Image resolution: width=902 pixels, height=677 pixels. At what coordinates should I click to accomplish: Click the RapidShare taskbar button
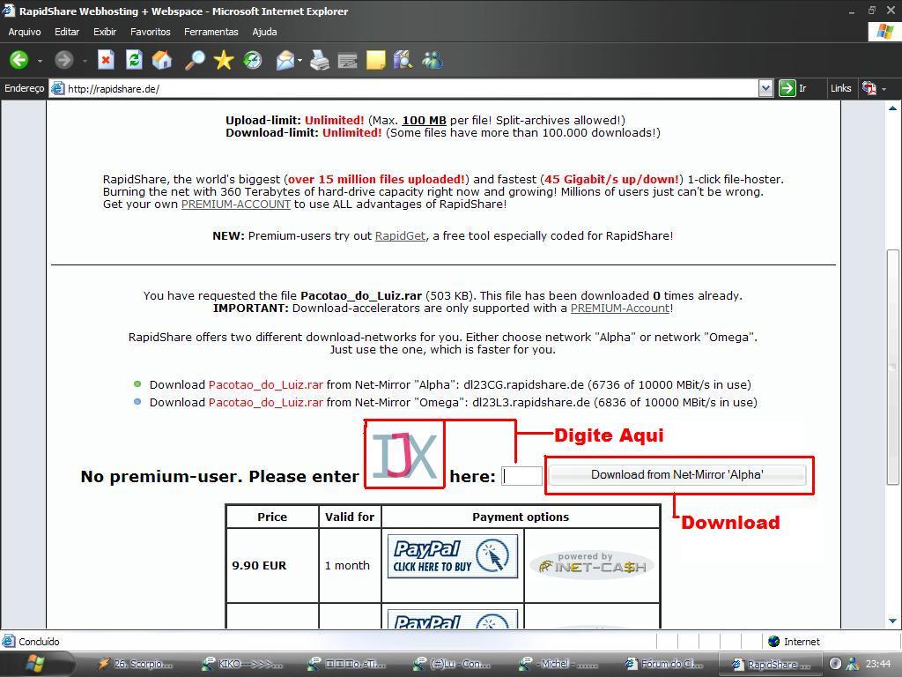(x=771, y=664)
